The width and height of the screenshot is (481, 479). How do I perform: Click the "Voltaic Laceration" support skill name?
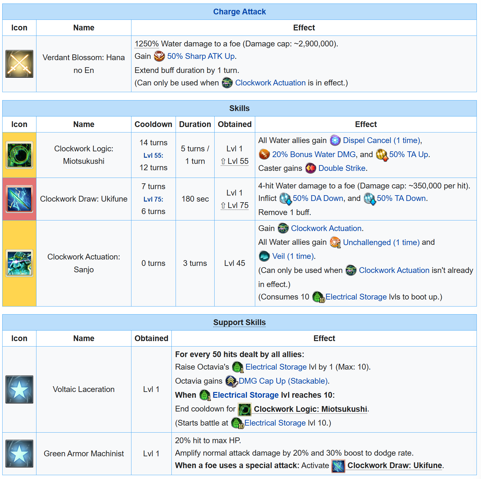[x=84, y=389]
